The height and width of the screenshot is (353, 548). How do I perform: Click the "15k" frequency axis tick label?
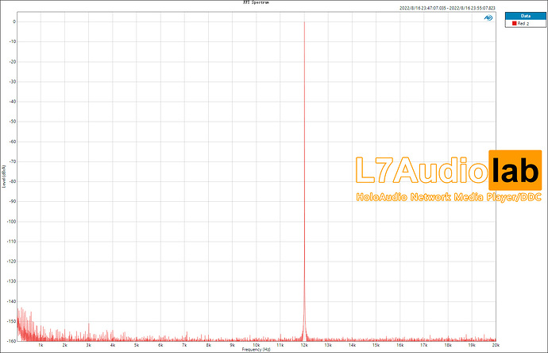pos(376,345)
